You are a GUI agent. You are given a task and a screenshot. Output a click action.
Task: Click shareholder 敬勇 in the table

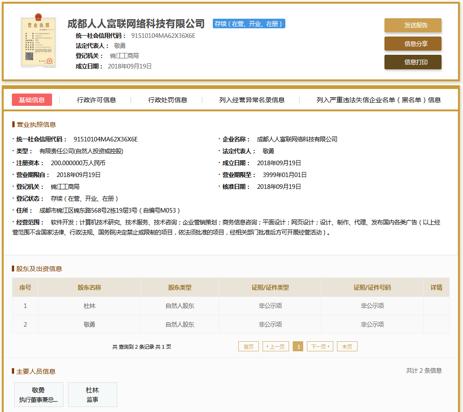(89, 324)
